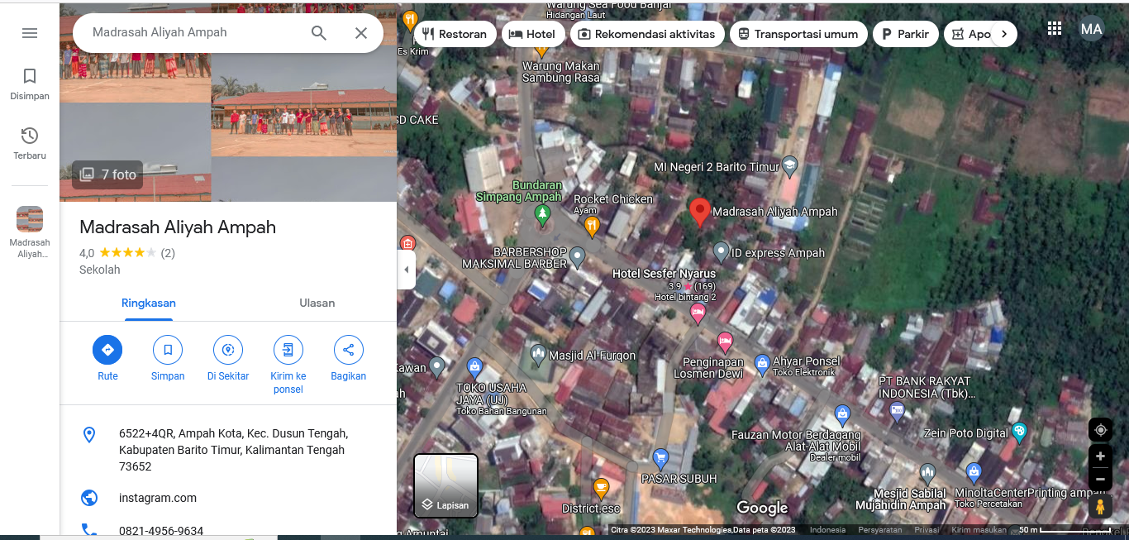Viewport: 1129px width, 540px height.
Task: Filter map by Restoran chip
Action: click(x=454, y=34)
